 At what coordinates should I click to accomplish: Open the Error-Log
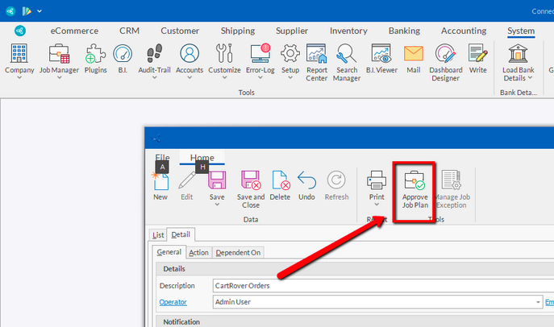click(x=260, y=59)
